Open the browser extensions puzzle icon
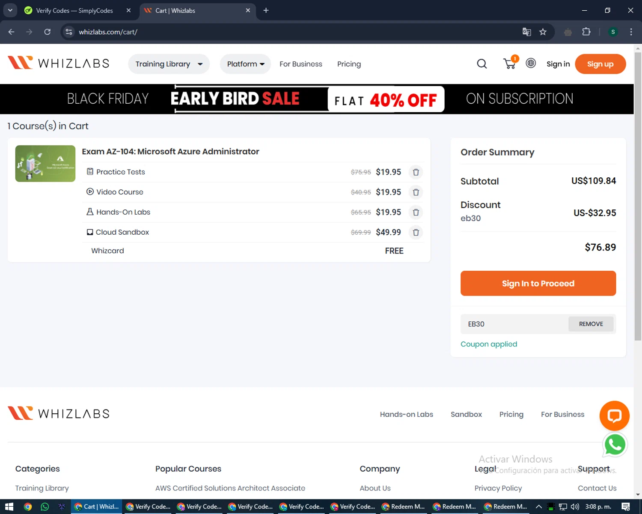 click(586, 32)
